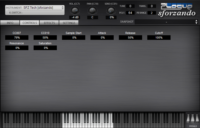The width and height of the screenshot is (200, 128).
Task: Click the pan readout showing C
Action: click(93, 17)
